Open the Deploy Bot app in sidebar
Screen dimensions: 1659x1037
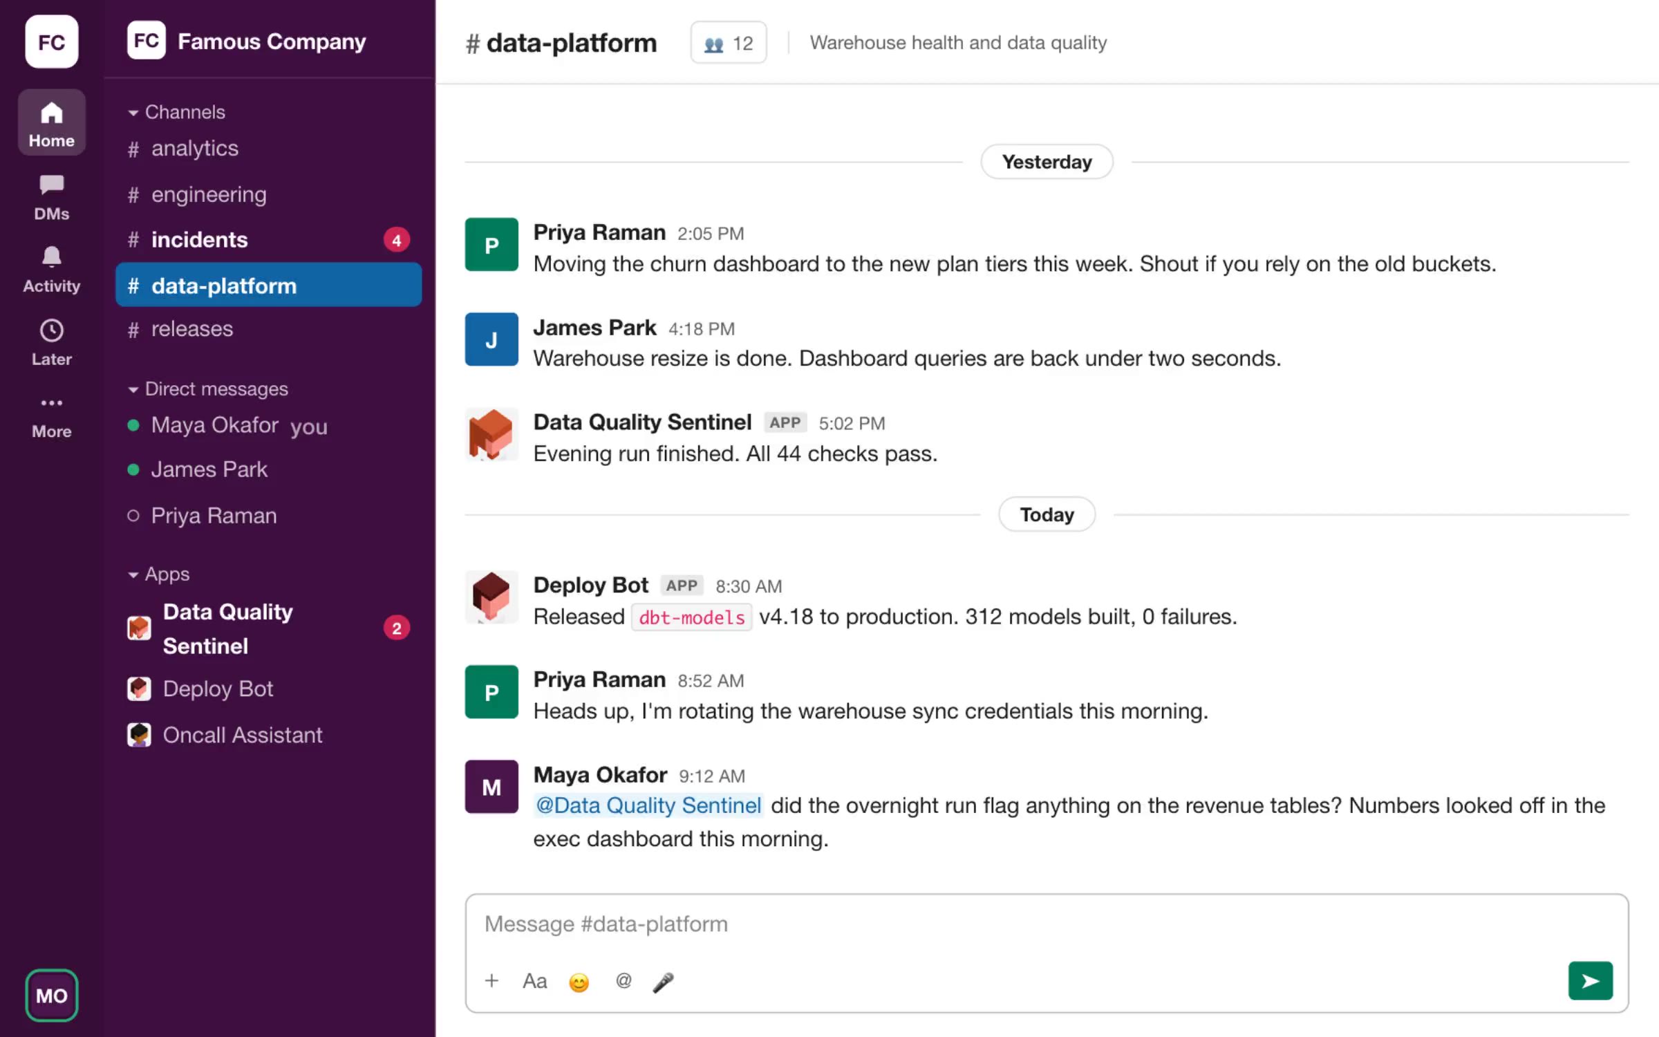(x=268, y=689)
